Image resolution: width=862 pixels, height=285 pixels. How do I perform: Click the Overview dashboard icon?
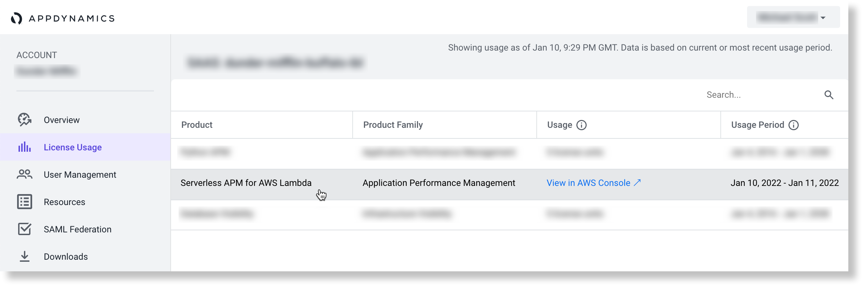pyautogui.click(x=25, y=120)
